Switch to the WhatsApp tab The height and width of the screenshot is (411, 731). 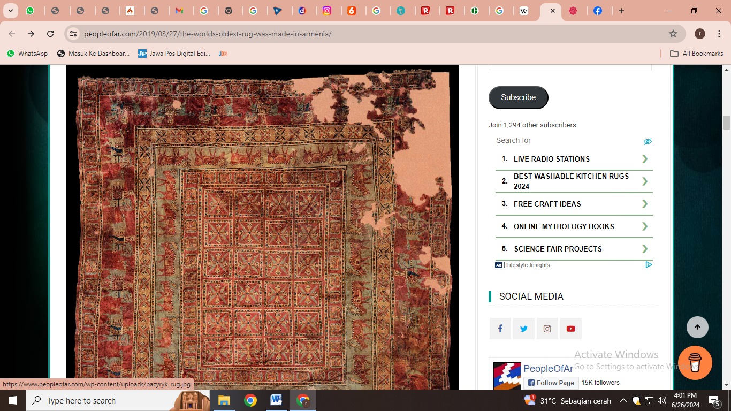point(31,11)
